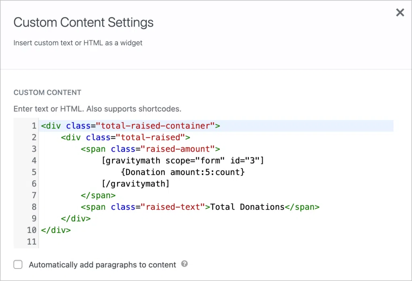Click the 'raised-amount' span opening tag
412x281 pixels.
click(150, 149)
